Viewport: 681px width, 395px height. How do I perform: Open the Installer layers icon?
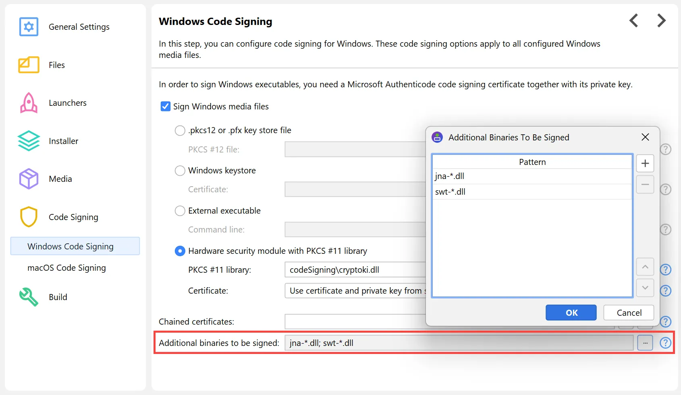pos(29,141)
